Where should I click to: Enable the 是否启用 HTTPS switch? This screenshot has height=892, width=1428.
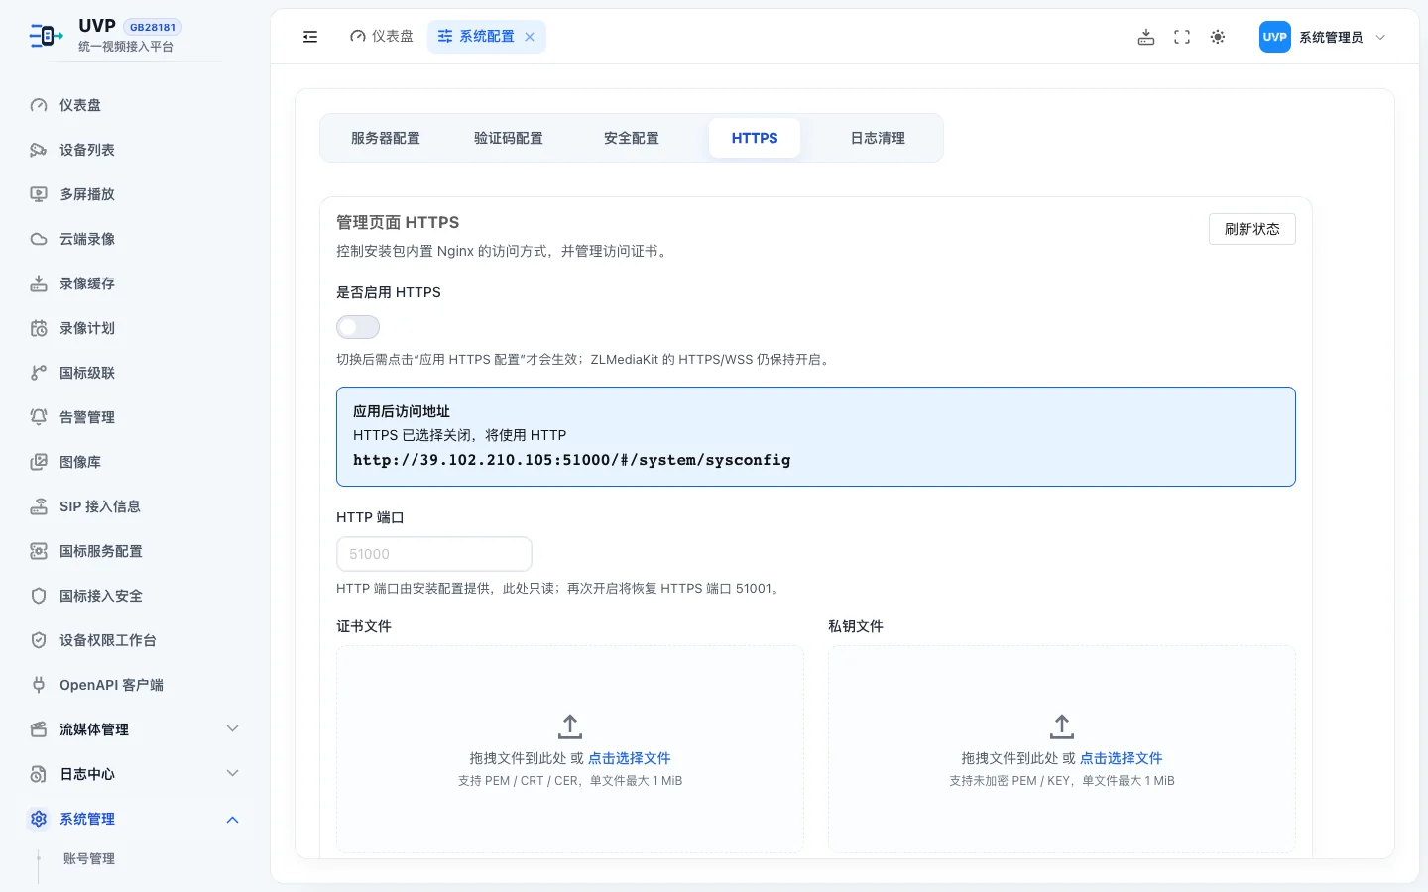coord(358,327)
